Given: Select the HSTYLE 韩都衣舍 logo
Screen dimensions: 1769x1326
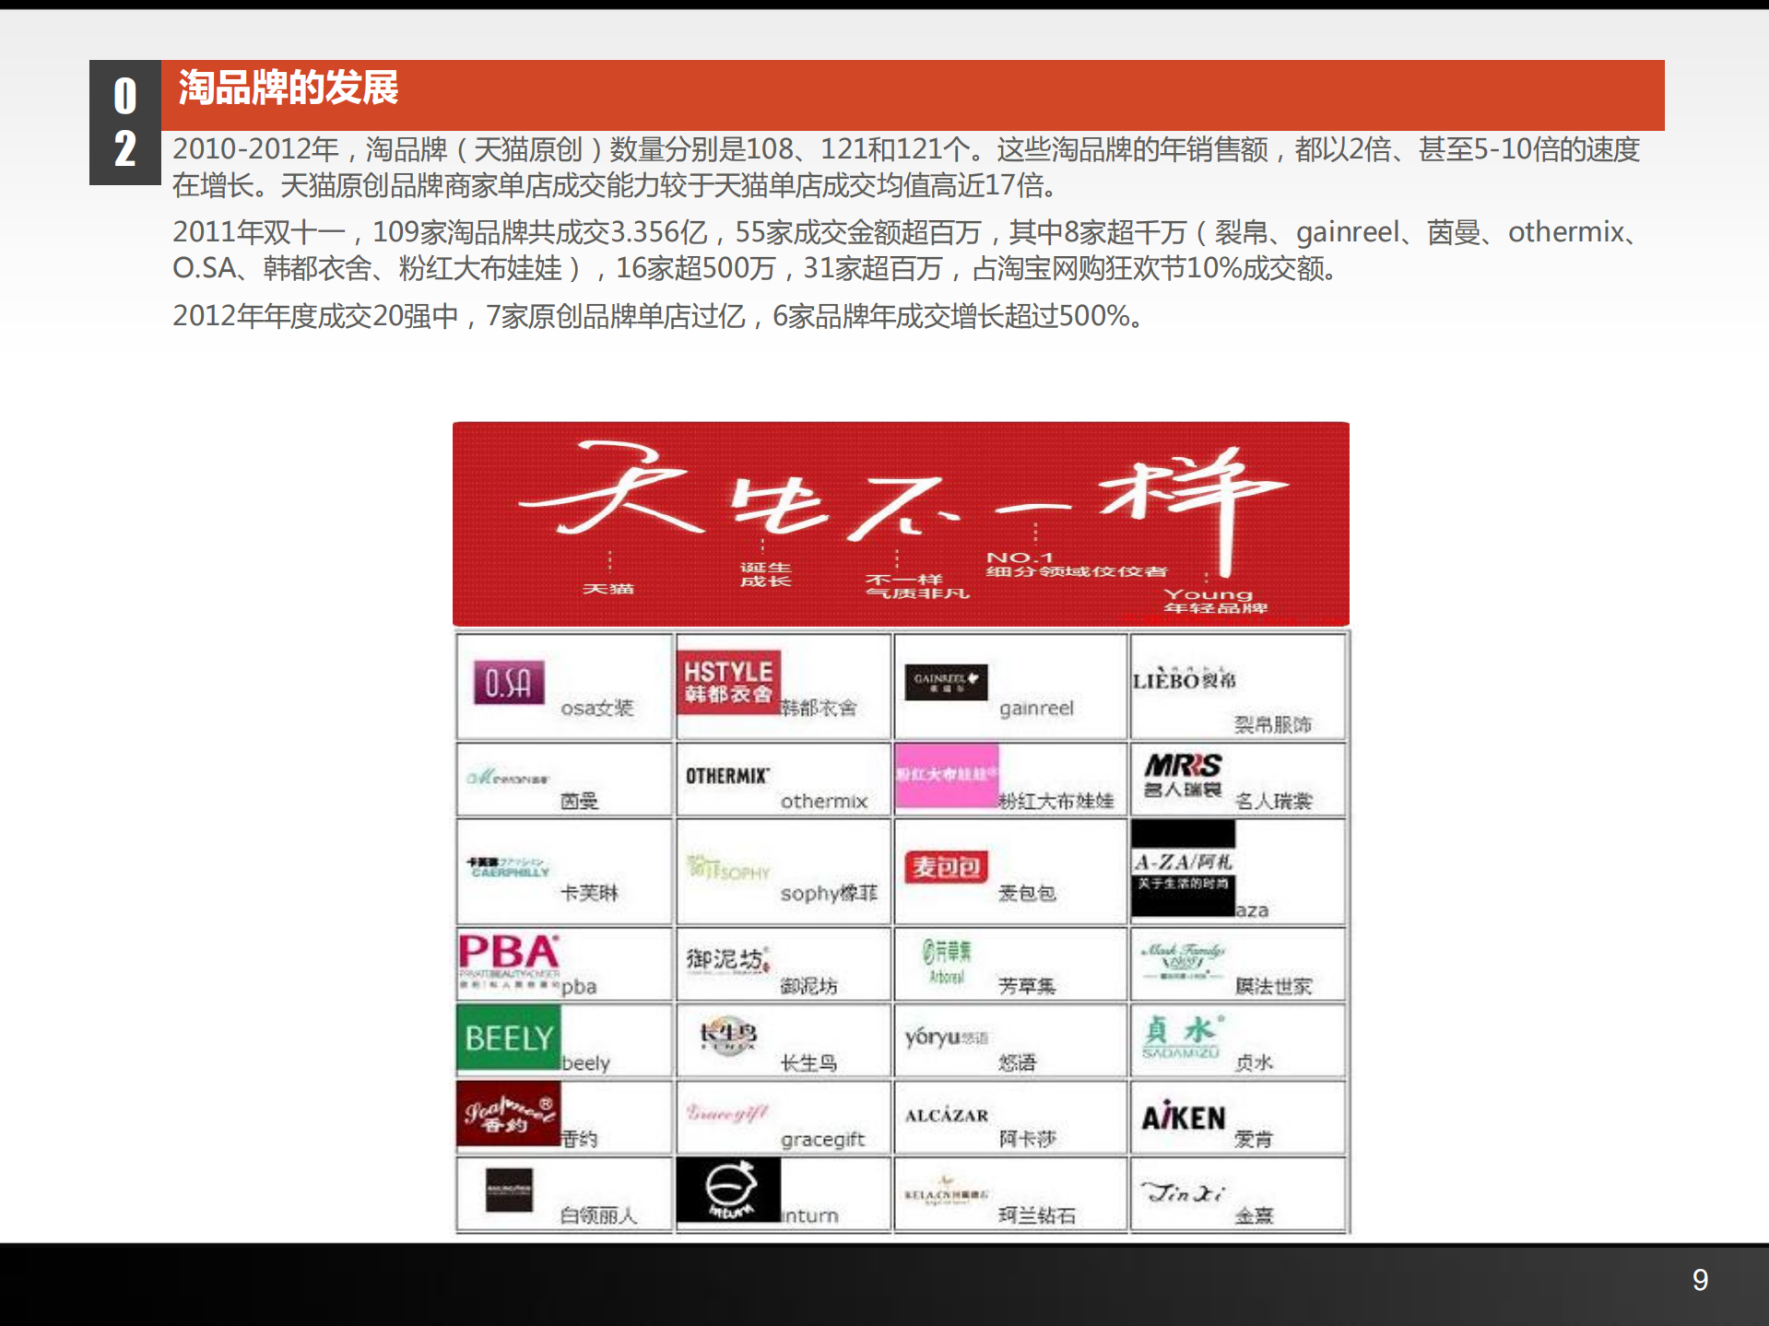Looking at the screenshot, I should (x=727, y=682).
